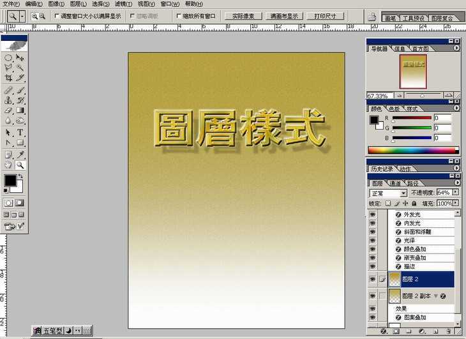The width and height of the screenshot is (466, 339).
Task: Select the Blur tool
Action: tap(8, 120)
